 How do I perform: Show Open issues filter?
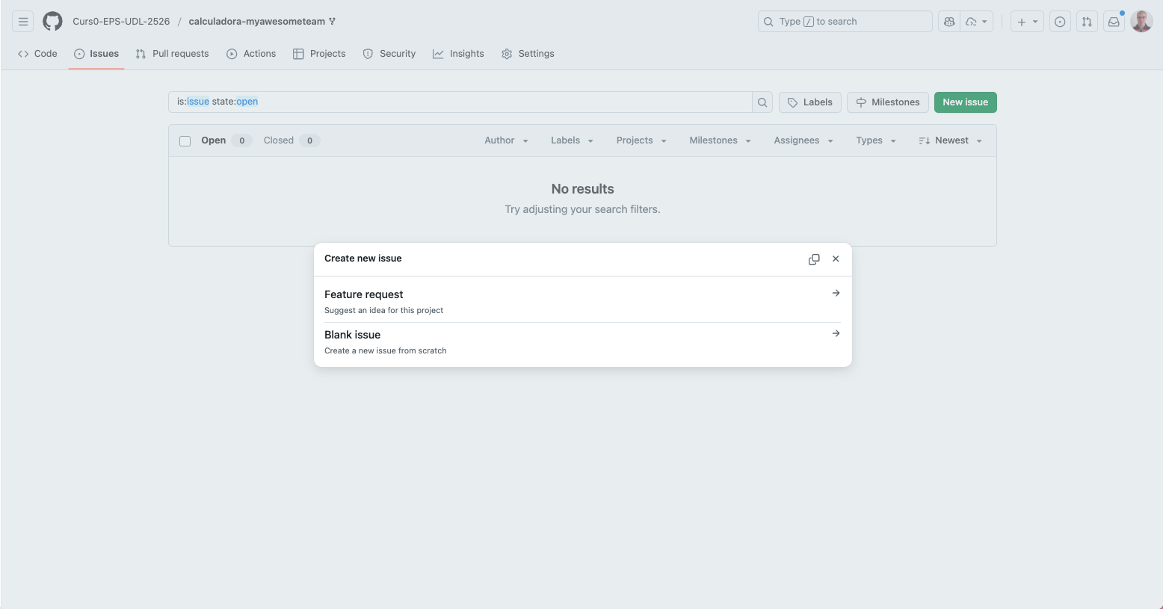coord(226,140)
